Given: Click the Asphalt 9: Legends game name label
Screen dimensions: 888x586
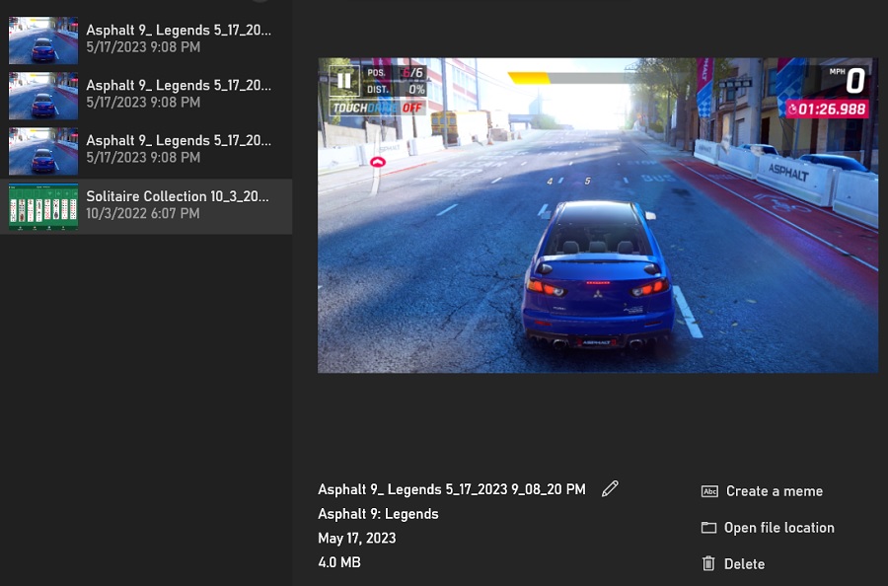Looking at the screenshot, I should [378, 514].
